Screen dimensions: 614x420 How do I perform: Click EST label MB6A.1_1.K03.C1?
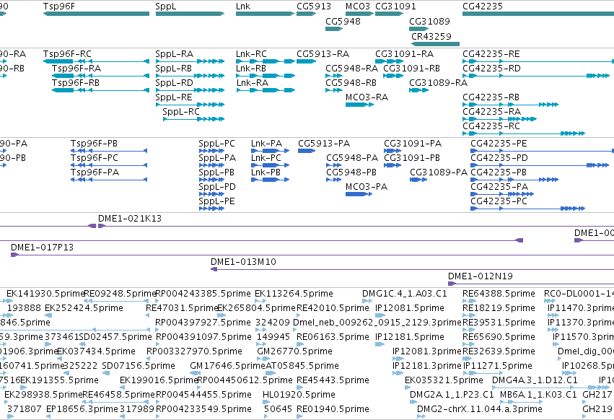539,395
